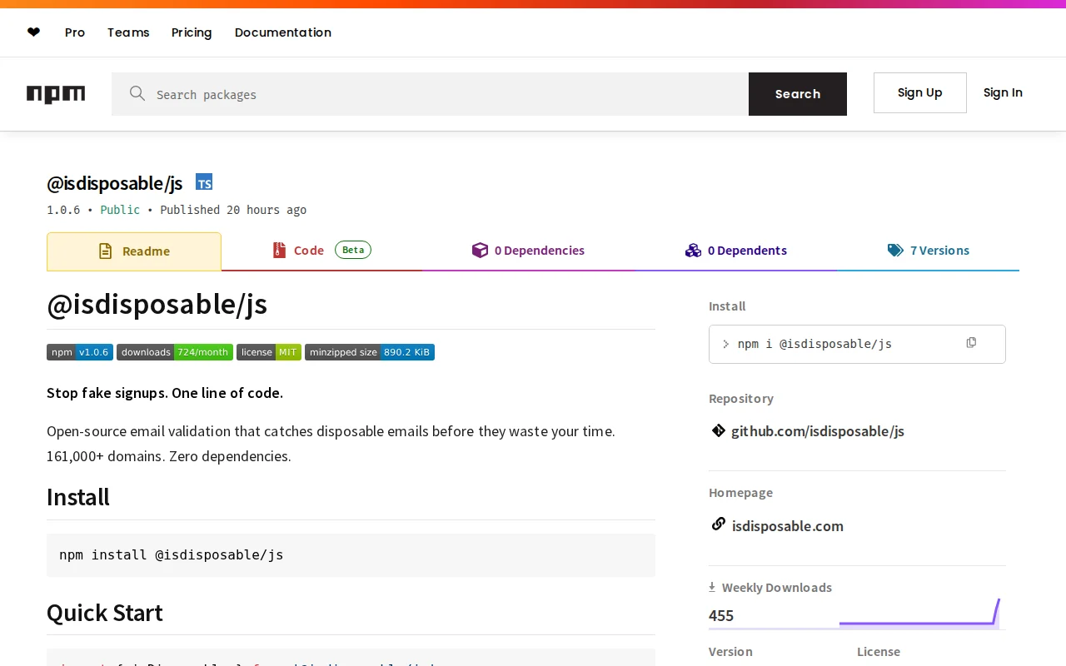
Task: Open github.com/isdisposable/js repository link
Action: coord(817,431)
